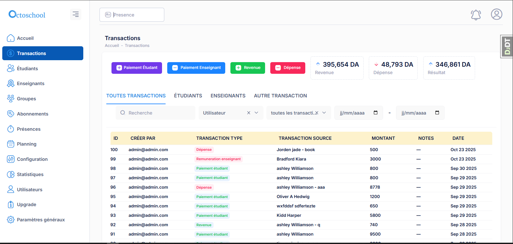Click the Accueil breadcrumb link
This screenshot has height=244, width=513.
pyautogui.click(x=112, y=46)
